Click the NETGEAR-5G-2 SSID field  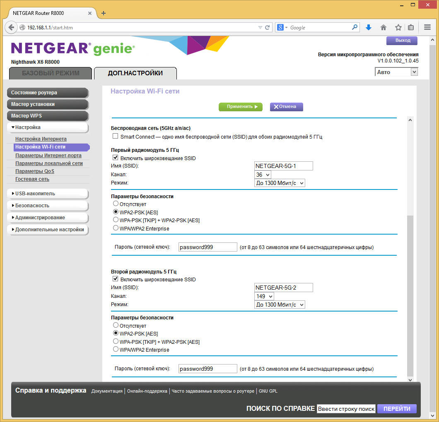point(284,288)
